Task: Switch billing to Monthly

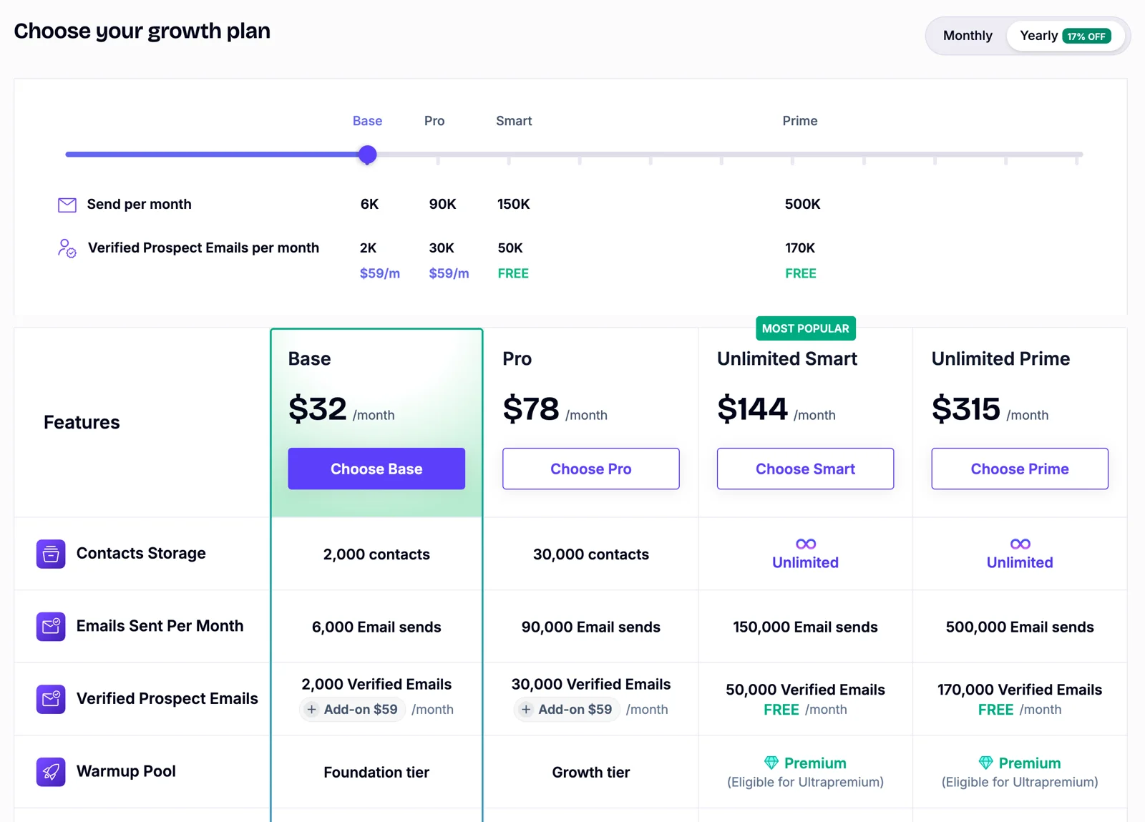Action: [x=968, y=36]
